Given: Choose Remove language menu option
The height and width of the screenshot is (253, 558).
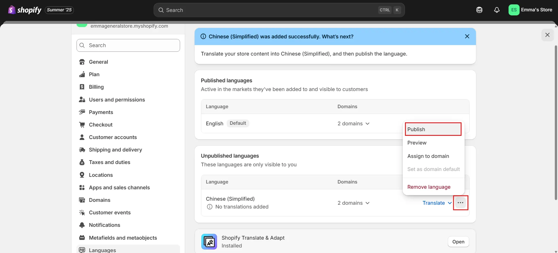Looking at the screenshot, I should pyautogui.click(x=433, y=187).
